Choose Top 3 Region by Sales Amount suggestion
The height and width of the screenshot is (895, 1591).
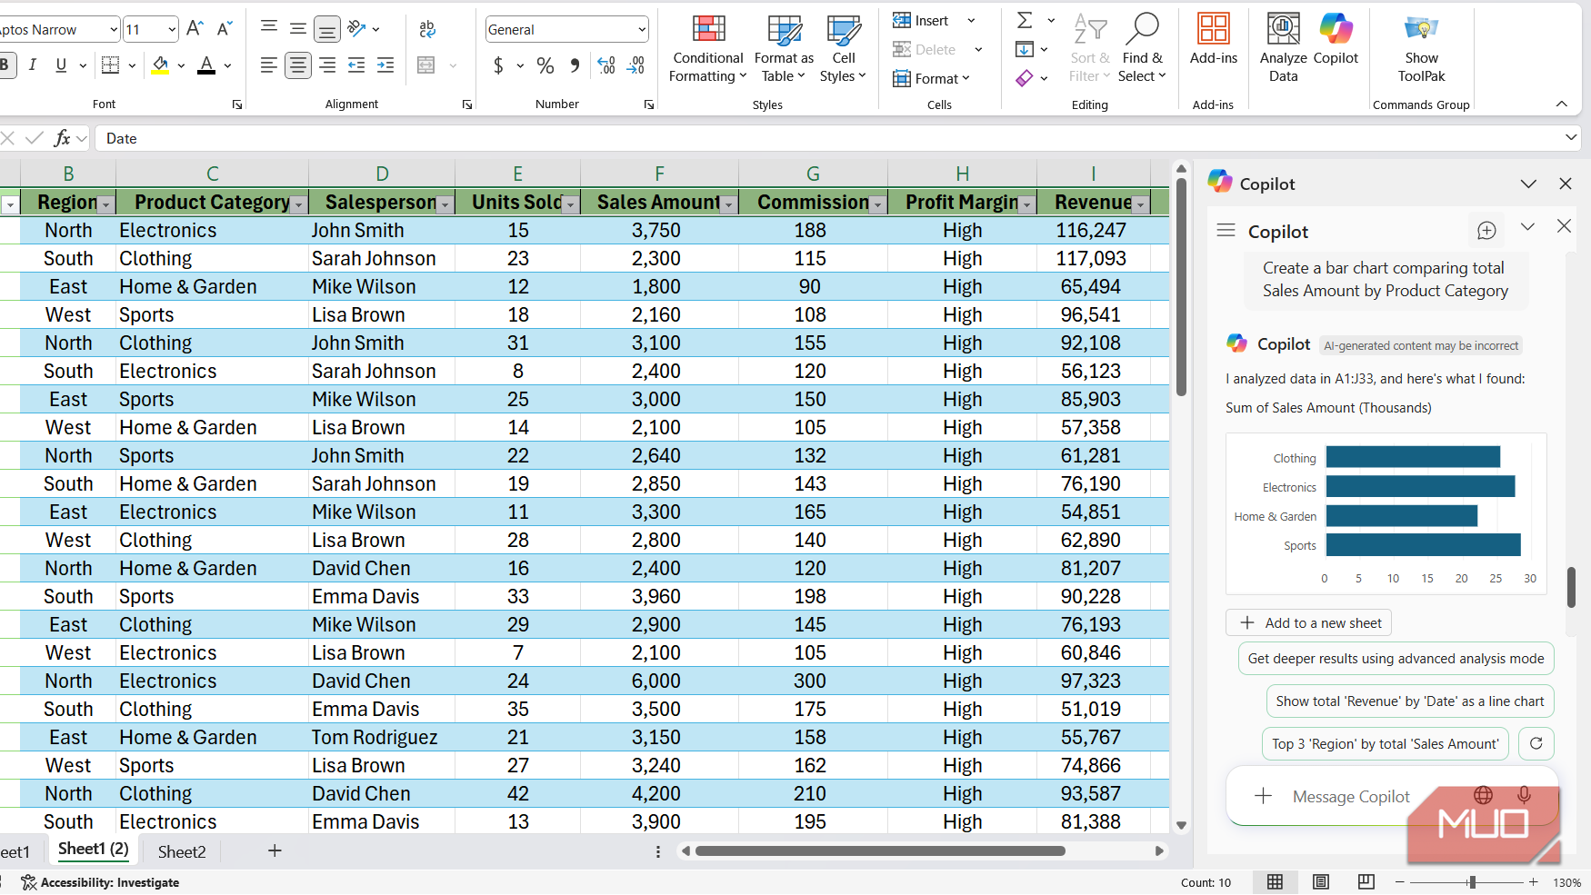(x=1386, y=743)
